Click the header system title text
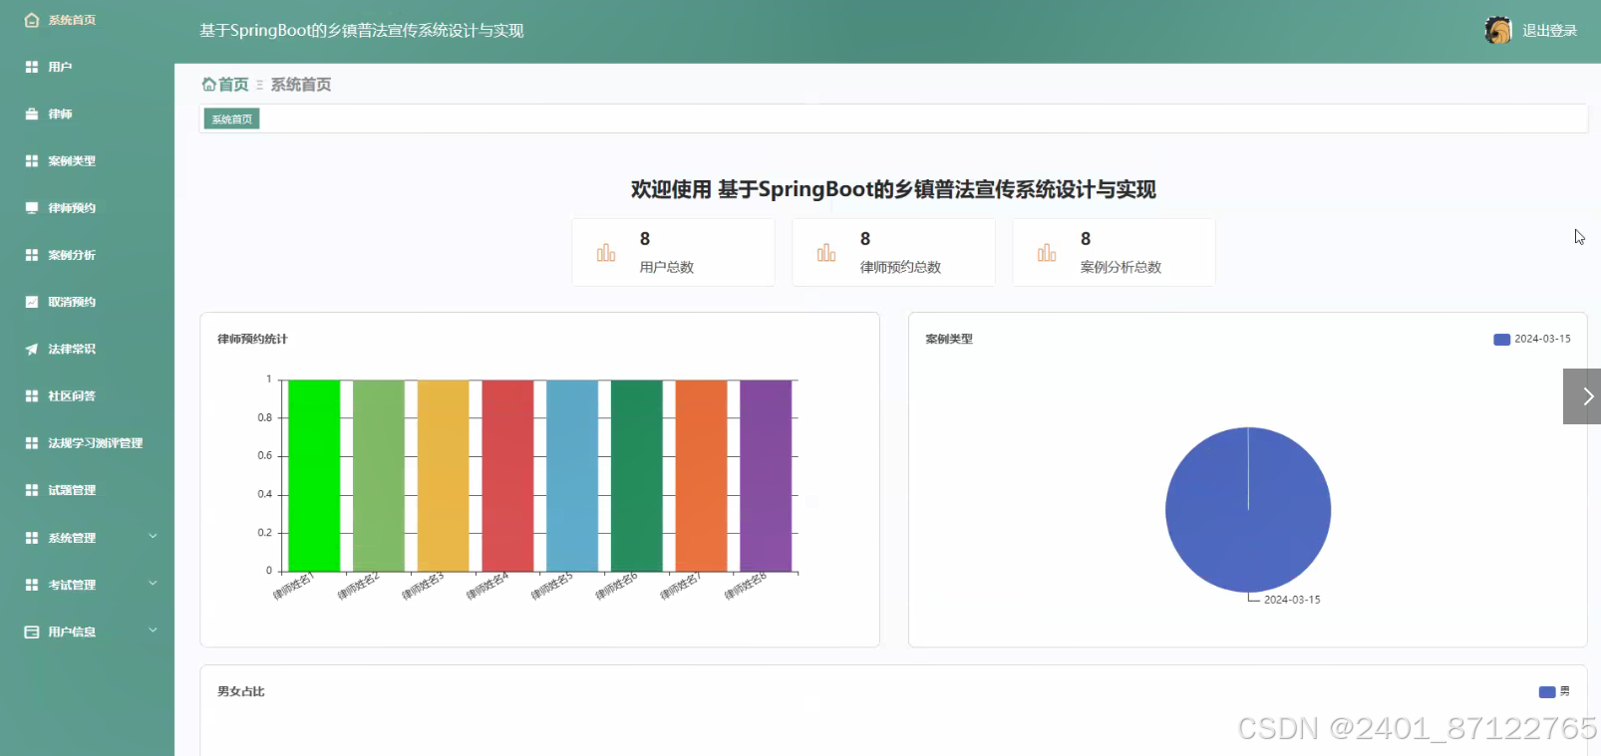 click(x=362, y=31)
